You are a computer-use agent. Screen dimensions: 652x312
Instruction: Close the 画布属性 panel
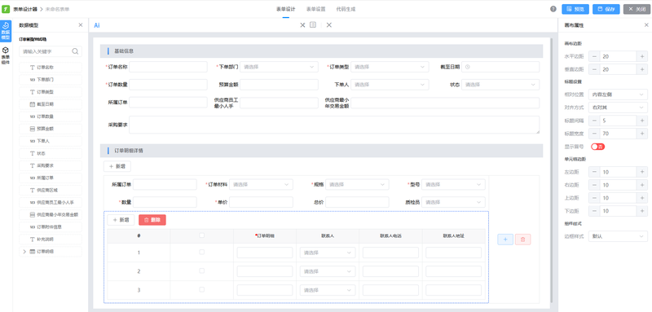(x=646, y=25)
